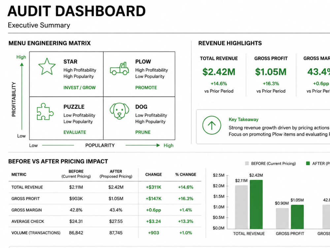Click the green AFTER legend swatch
The image size is (330, 248).
308,163
